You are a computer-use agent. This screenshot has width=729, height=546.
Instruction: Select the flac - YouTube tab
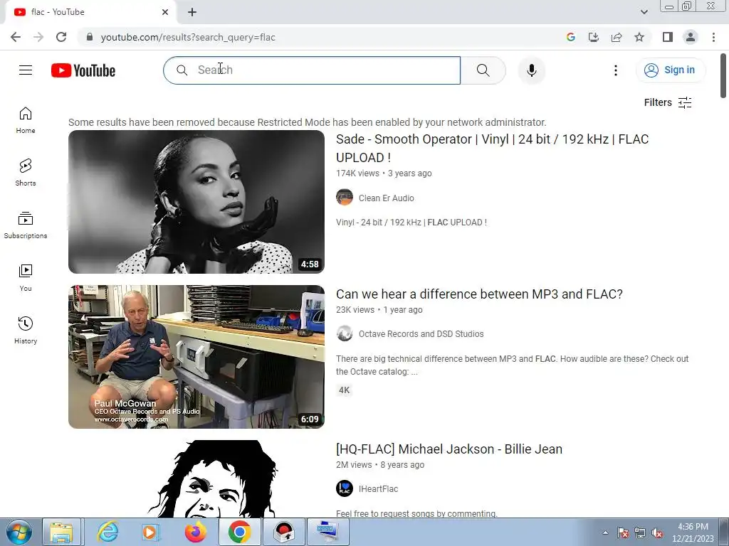click(x=90, y=12)
